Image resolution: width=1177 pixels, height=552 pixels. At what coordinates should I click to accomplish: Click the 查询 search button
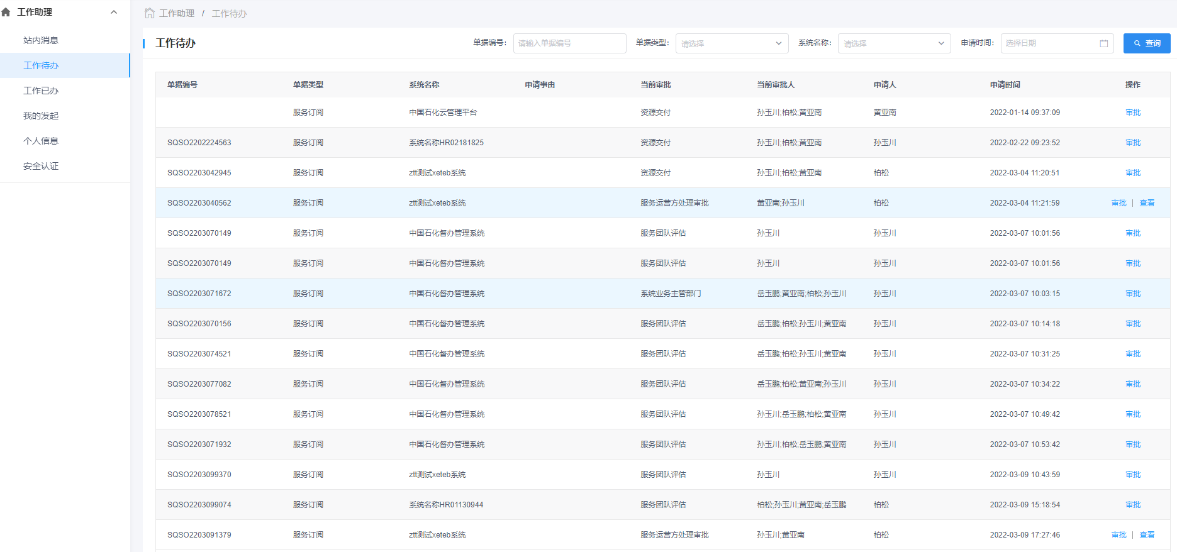[1147, 43]
